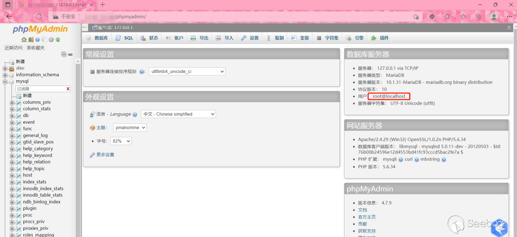
Task: Click info icon after curl extension
Action: click(416, 160)
